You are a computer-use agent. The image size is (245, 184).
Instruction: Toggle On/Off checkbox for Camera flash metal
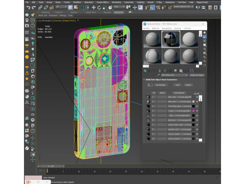[197, 125]
